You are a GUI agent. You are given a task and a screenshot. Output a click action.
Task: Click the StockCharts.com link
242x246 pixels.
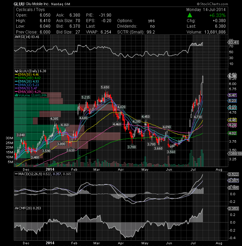pyautogui.click(x=213, y=4)
